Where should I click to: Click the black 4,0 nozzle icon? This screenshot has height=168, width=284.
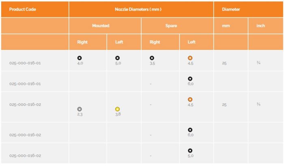pos(80,58)
